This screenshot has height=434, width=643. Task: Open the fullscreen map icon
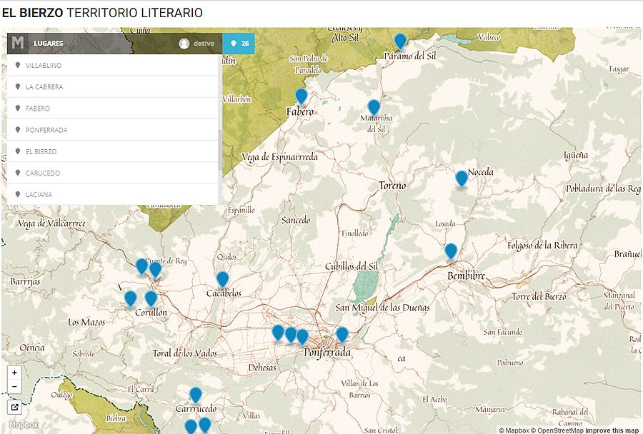coord(15,407)
